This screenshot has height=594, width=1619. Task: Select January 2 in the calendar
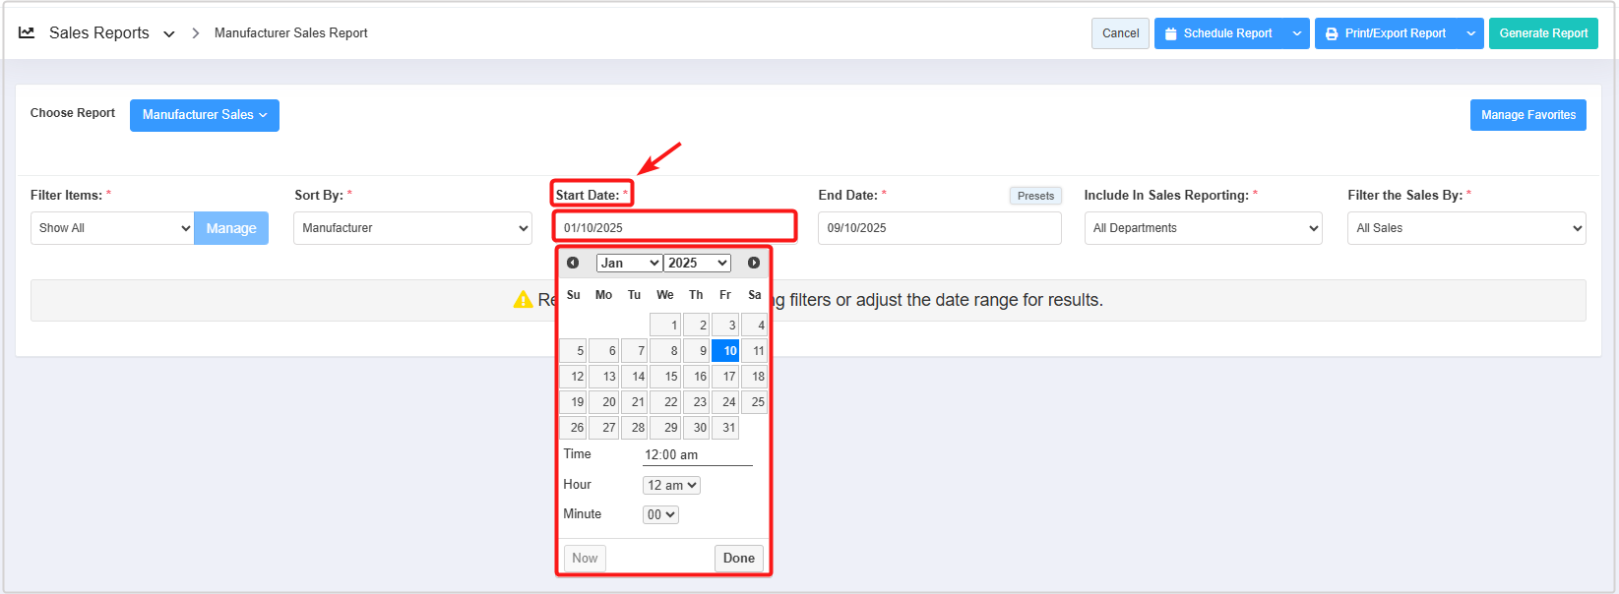point(696,325)
